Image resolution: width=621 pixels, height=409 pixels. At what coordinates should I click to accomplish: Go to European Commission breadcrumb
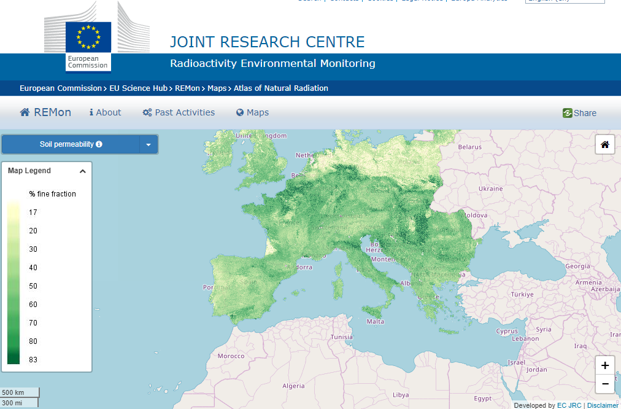[x=61, y=88]
